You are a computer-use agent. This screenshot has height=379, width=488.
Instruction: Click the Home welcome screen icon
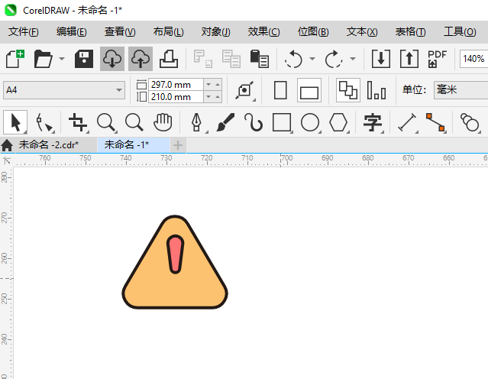pos(7,145)
